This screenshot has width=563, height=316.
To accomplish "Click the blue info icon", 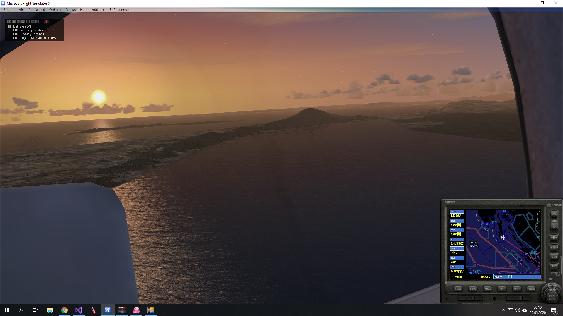I will tap(37, 22).
